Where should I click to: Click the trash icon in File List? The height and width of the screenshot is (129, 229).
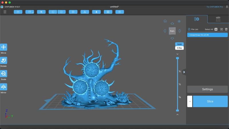coord(226,29)
